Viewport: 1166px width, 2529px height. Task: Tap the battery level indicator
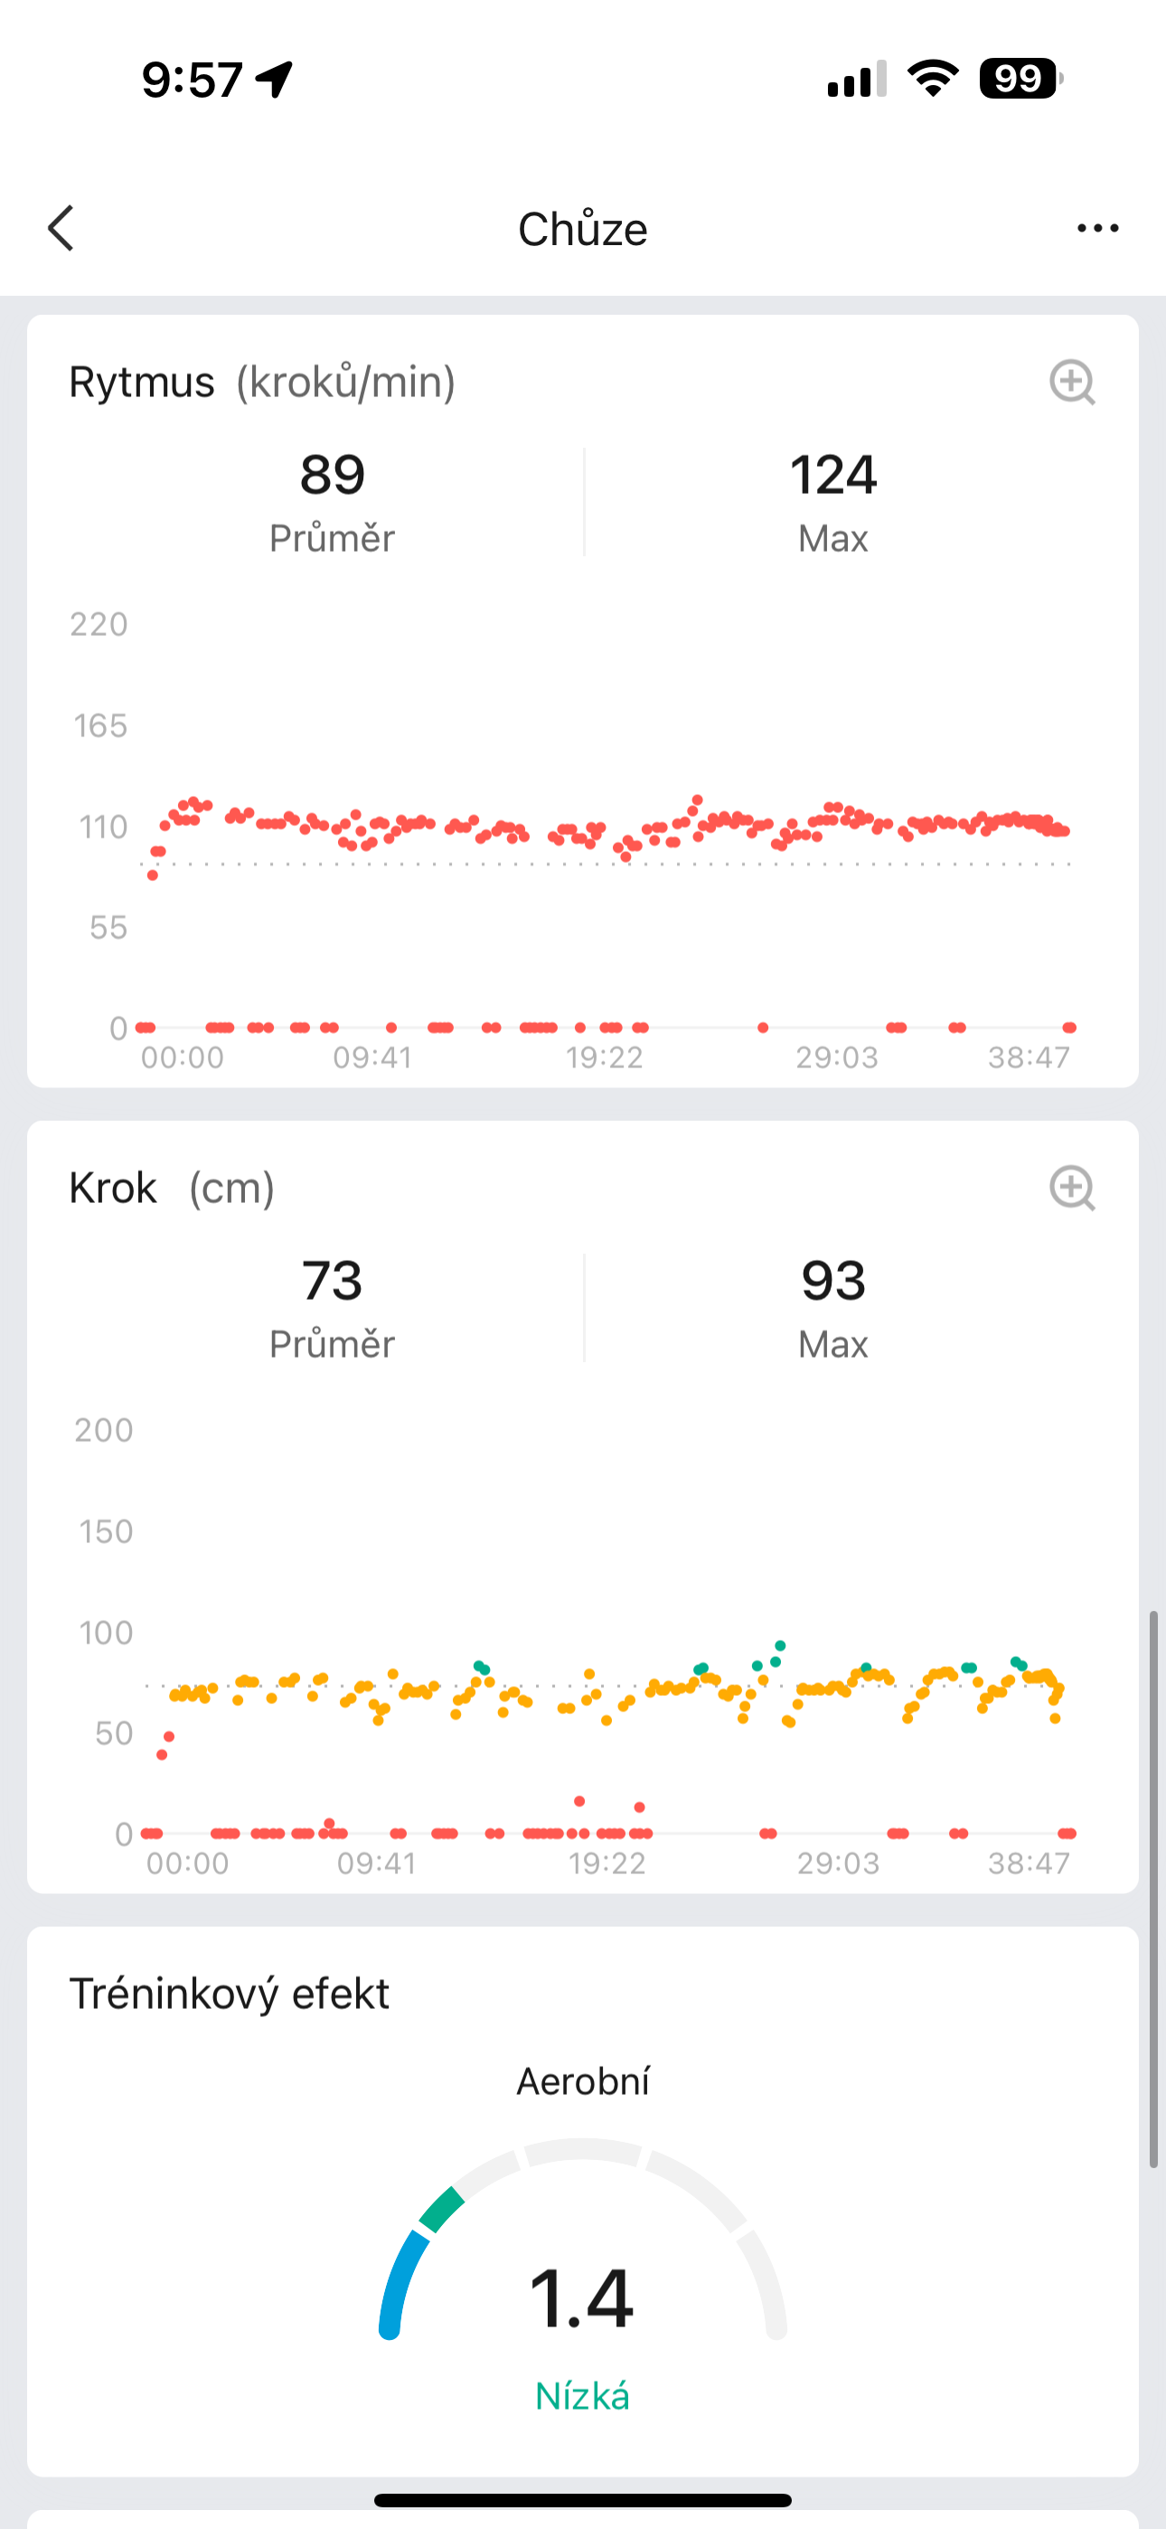(x=1020, y=79)
